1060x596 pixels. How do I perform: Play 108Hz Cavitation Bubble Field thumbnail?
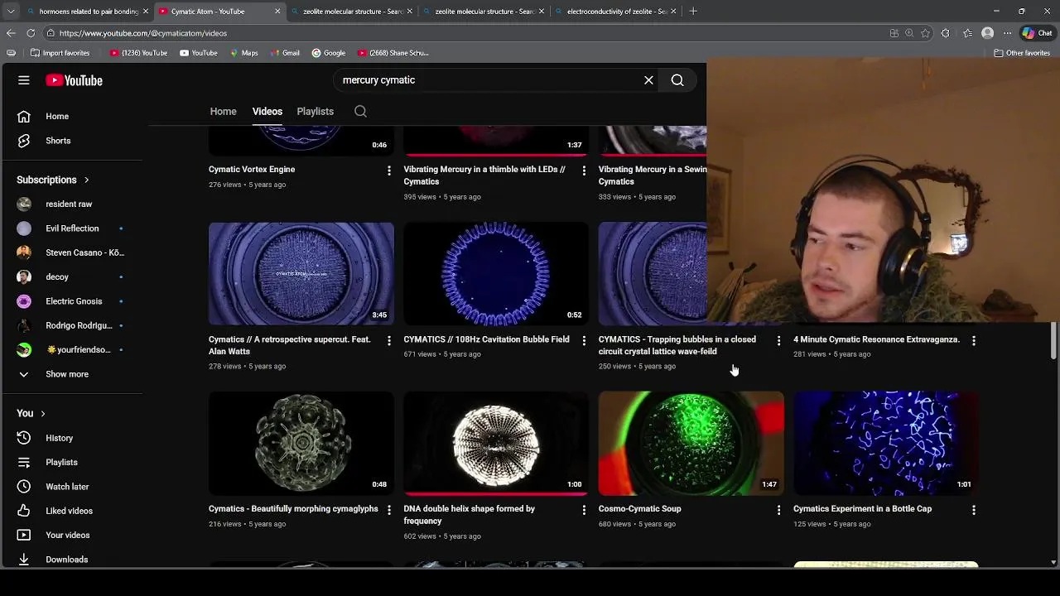[x=496, y=274]
